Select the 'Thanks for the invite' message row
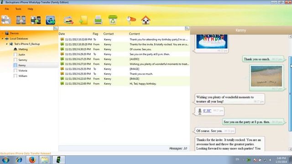The image size is (292, 164). tap(124, 45)
